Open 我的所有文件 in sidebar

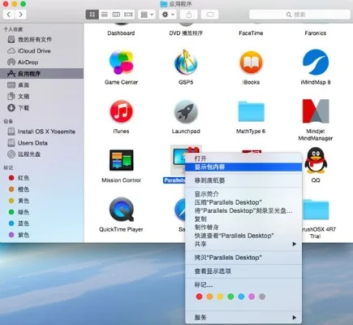pos(41,40)
